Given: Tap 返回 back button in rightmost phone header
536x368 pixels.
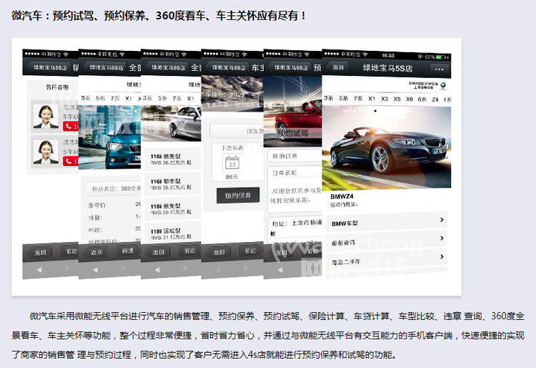Looking at the screenshot, I should [339, 68].
